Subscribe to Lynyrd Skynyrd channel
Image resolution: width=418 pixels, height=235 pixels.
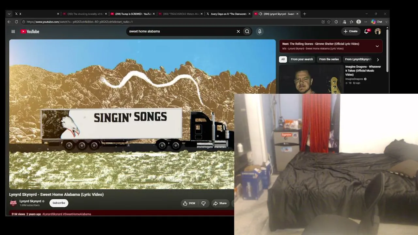pyautogui.click(x=59, y=203)
